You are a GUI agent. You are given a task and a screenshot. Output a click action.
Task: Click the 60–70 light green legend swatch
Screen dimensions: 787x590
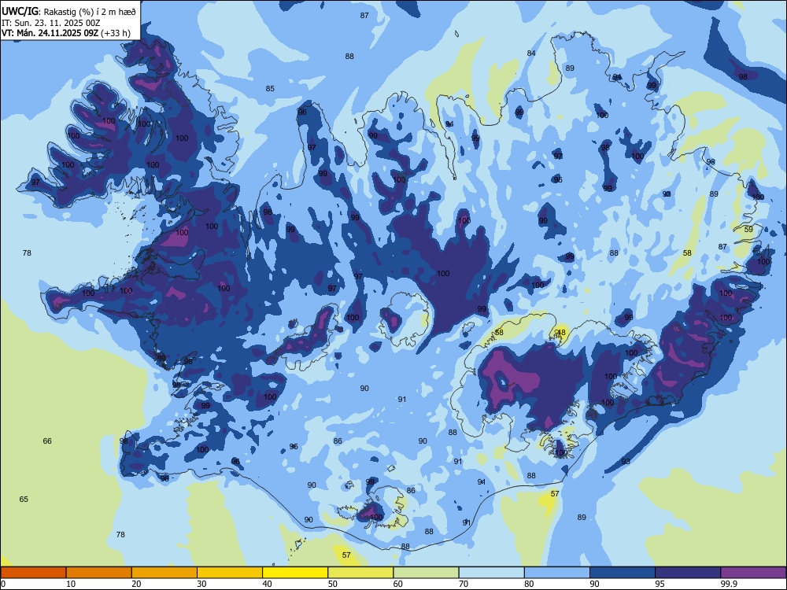pos(426,573)
